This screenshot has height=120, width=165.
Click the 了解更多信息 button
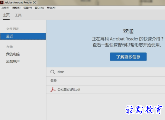coord(128,57)
